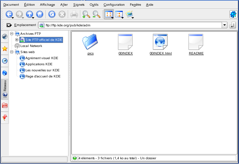Viewport: 239px width, 164px height.
Task: Collapse the Archives FTP tree node
Action: [12, 33]
